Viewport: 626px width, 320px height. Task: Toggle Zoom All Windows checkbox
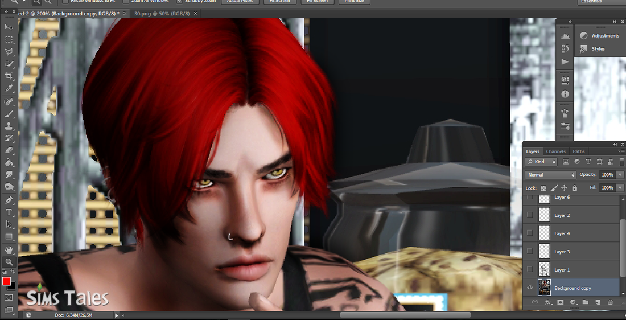[x=126, y=1]
